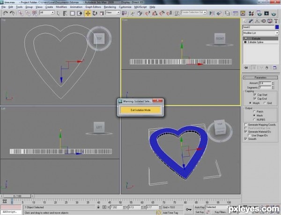Viewport: 281px width, 215px height.
Task: Activate the Select Object arrow tool
Action: tap(58, 13)
